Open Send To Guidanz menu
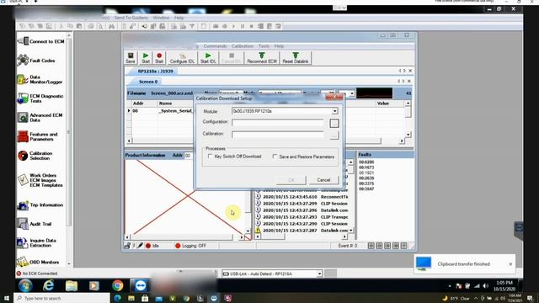The image size is (539, 303). pos(131,18)
